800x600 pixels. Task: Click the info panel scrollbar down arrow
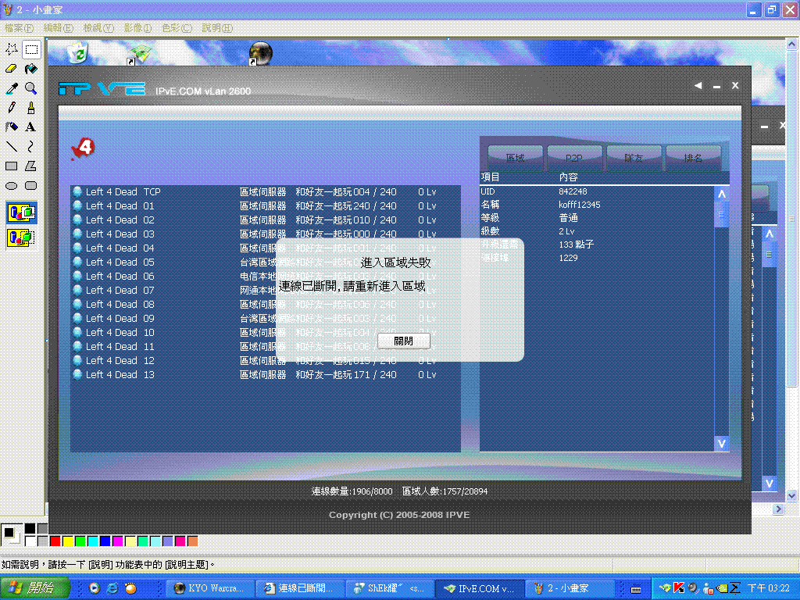pyautogui.click(x=721, y=444)
